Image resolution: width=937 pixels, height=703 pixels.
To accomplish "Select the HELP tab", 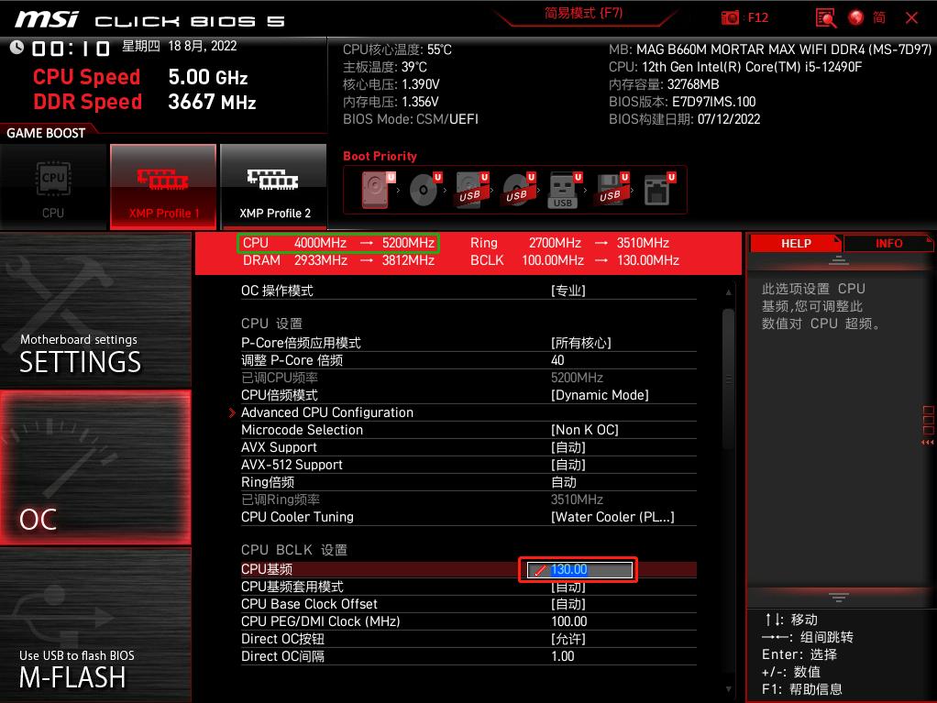I will (796, 243).
